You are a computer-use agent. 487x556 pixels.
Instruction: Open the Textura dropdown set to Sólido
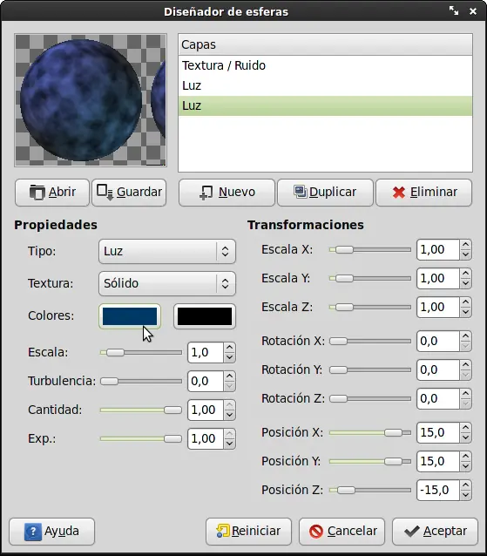167,283
